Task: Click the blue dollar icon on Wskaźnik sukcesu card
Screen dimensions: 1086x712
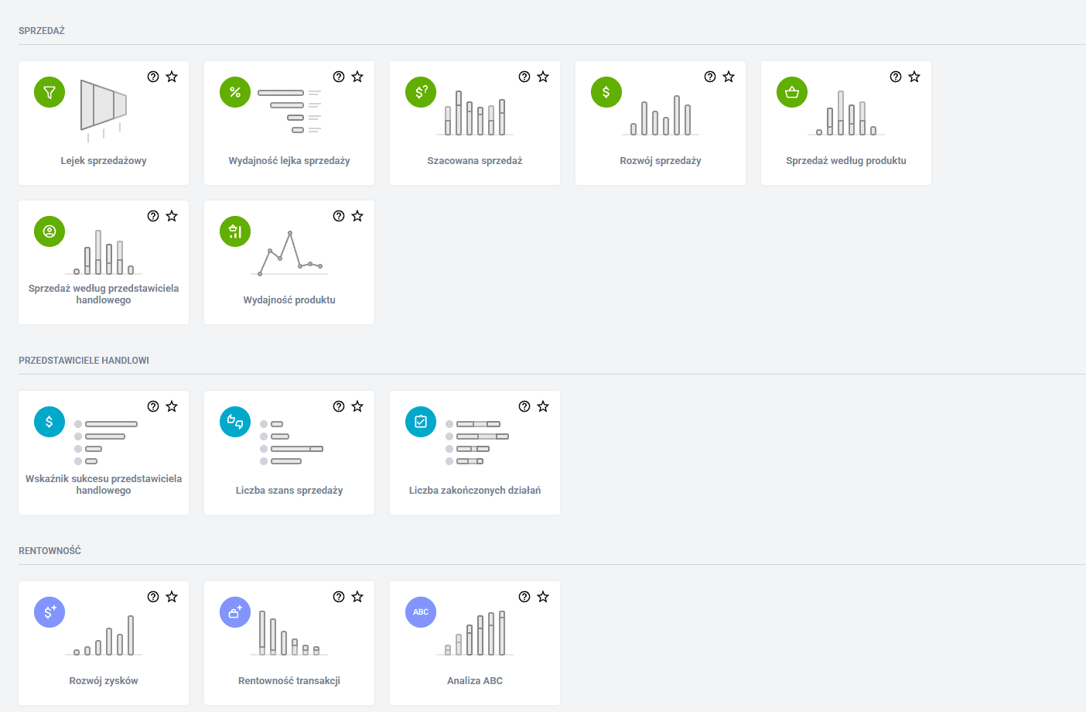Action: tap(50, 422)
